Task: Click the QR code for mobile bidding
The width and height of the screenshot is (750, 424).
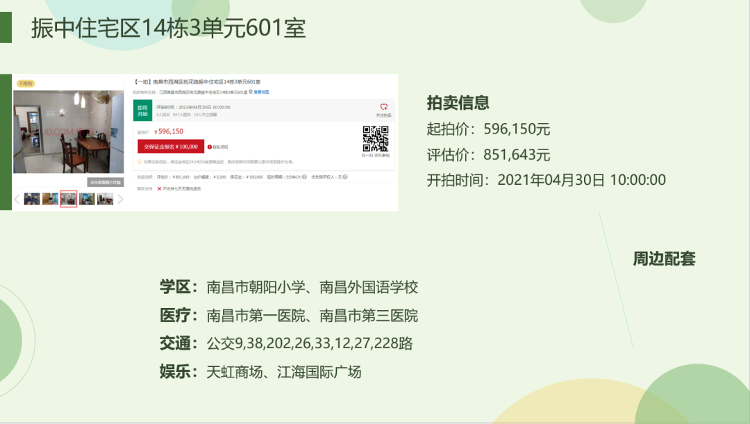Action: click(x=375, y=138)
